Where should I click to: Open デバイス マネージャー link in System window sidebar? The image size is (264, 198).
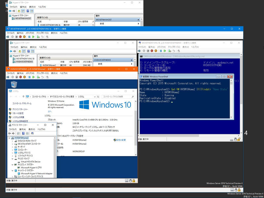20,109
